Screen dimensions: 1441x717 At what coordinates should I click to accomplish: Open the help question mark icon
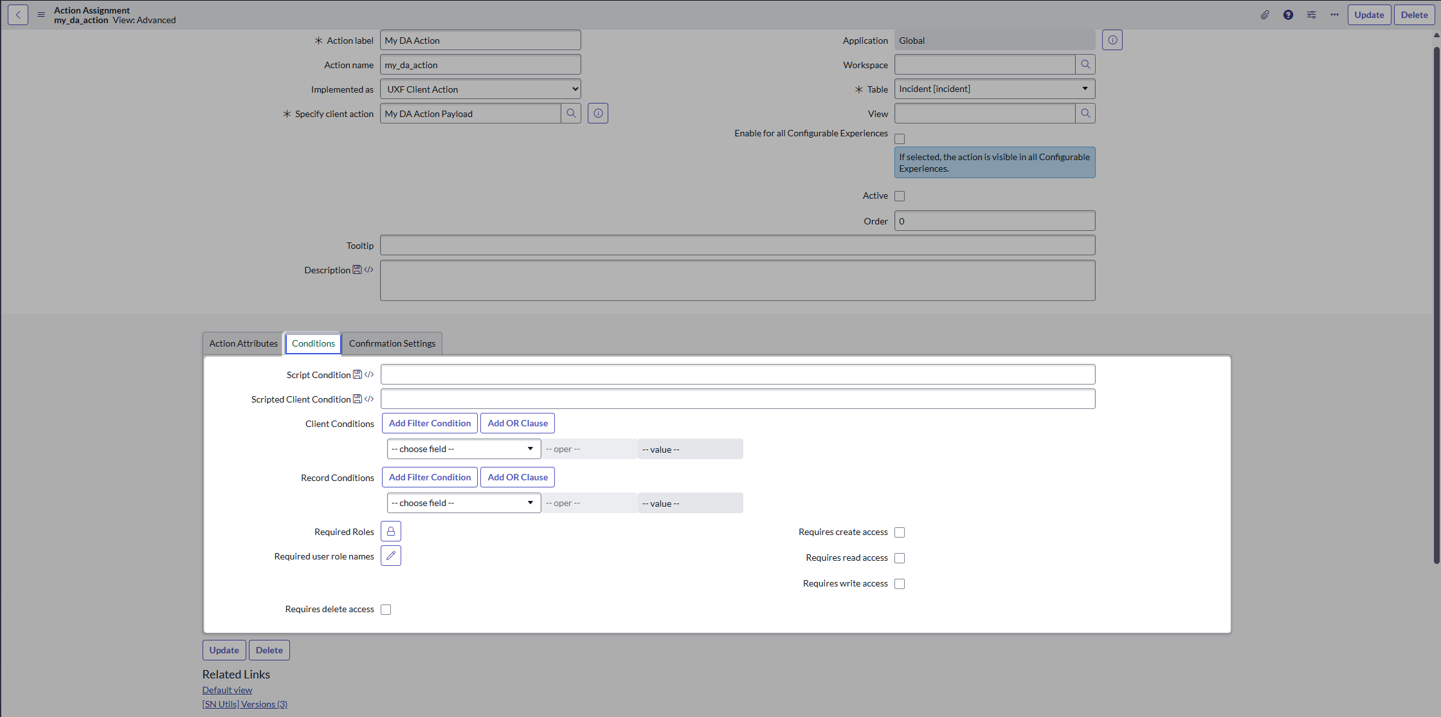(x=1288, y=15)
